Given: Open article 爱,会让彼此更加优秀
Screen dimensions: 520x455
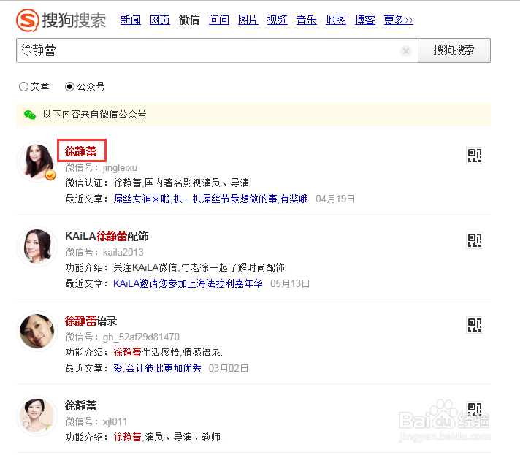Looking at the screenshot, I should (x=157, y=368).
